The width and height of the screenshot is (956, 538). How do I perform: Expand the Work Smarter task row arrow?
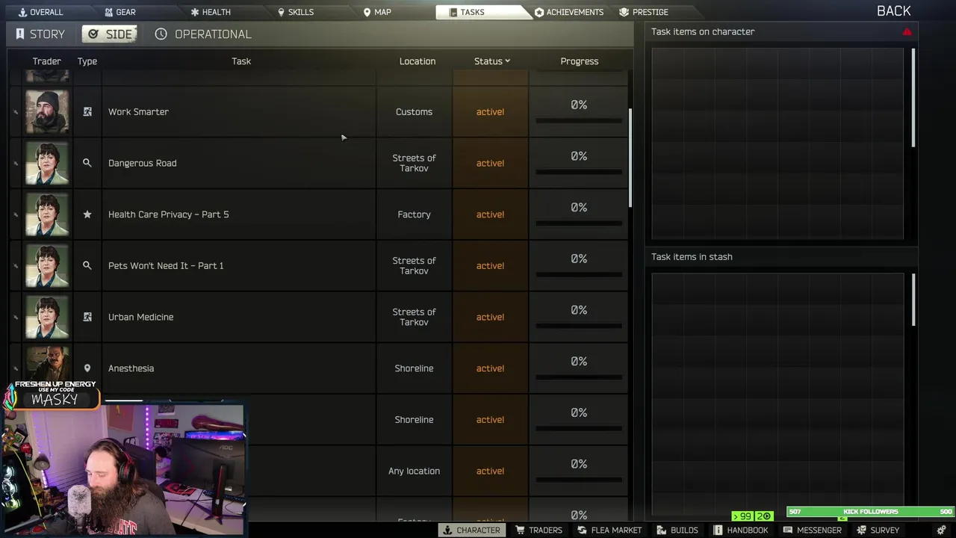[16, 112]
